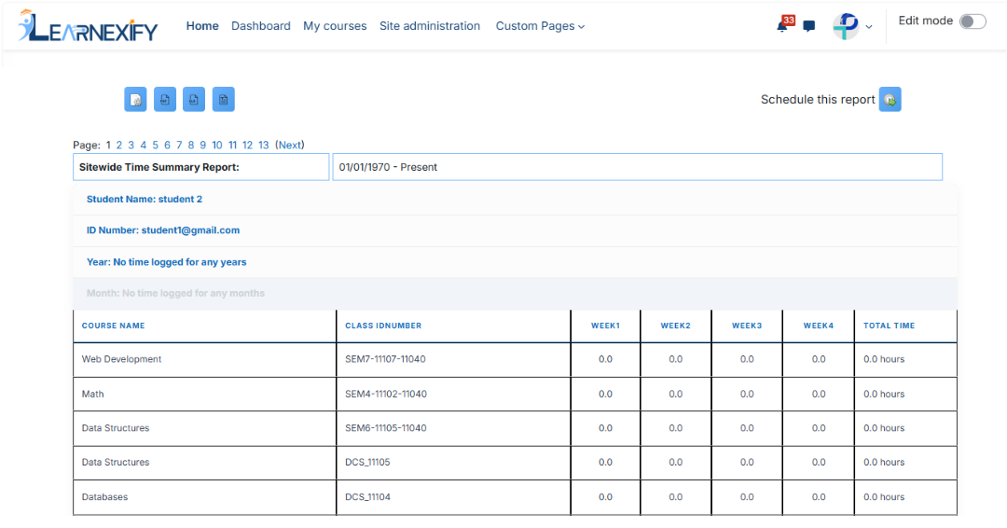Click the Sitewide Time Summary Report field

tap(201, 167)
